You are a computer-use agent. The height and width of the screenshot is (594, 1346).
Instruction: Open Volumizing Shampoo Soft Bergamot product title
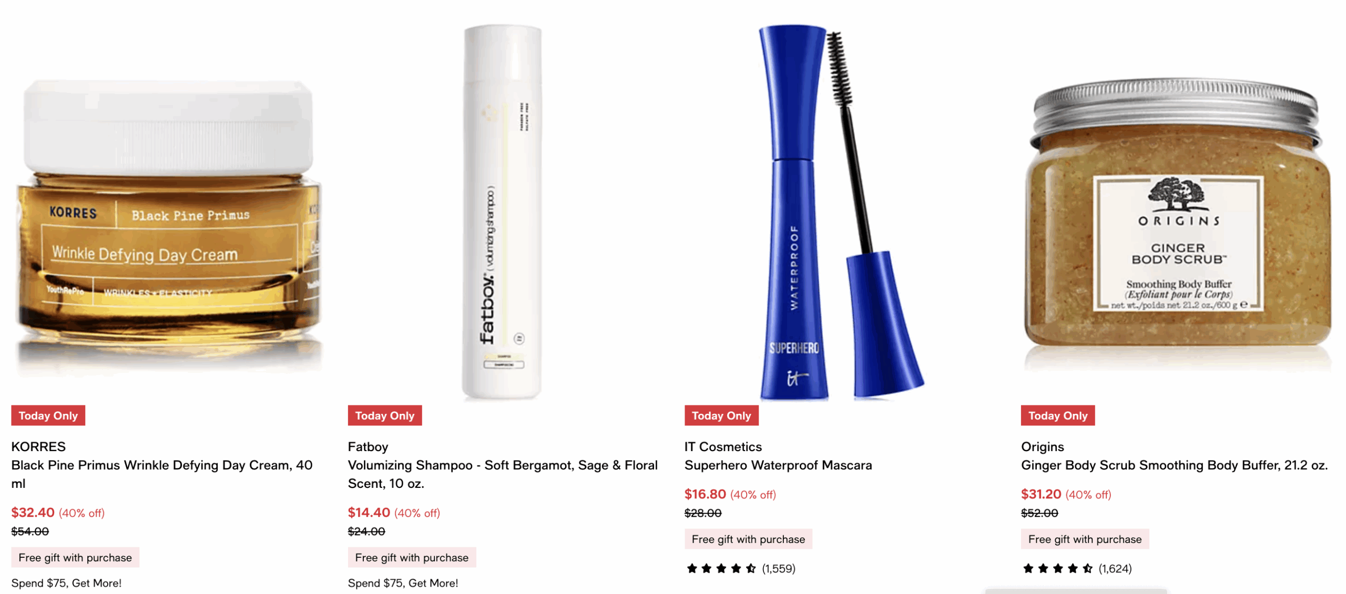click(503, 474)
